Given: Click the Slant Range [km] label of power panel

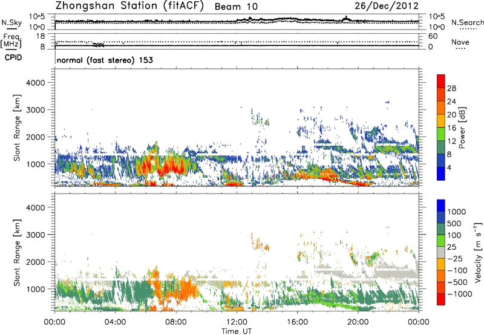Looking at the screenshot, I should click(17, 128).
